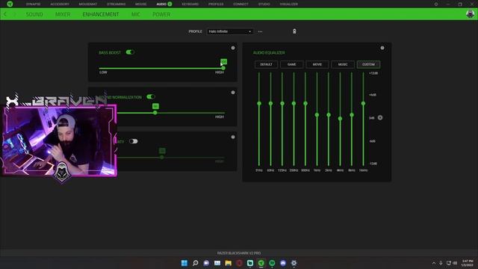Switch to the Mixer sub-tab

[x=63, y=14]
